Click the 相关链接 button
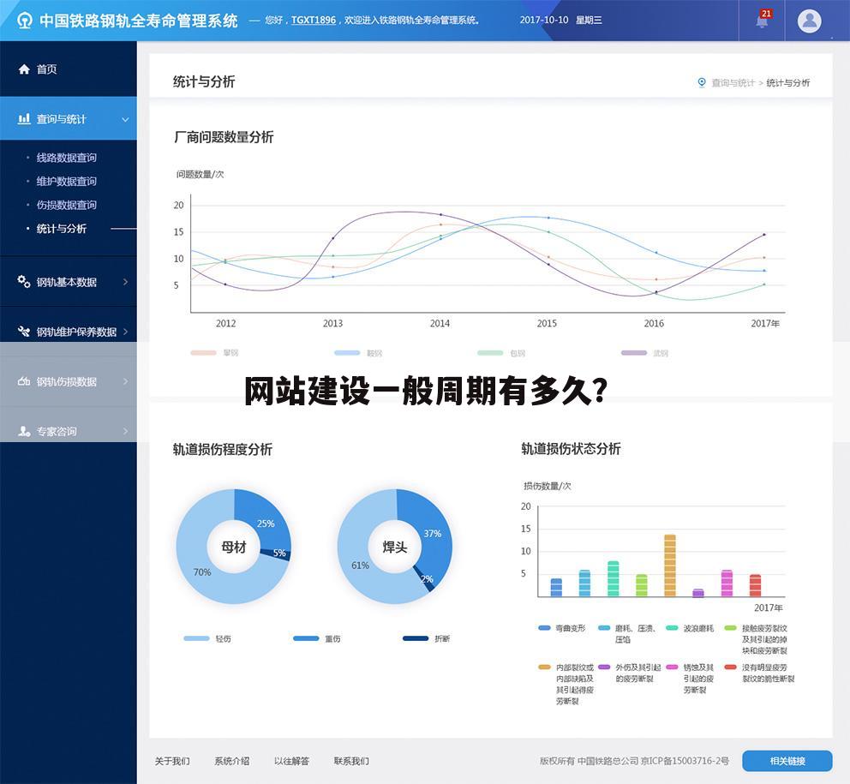This screenshot has width=850, height=784. click(787, 761)
